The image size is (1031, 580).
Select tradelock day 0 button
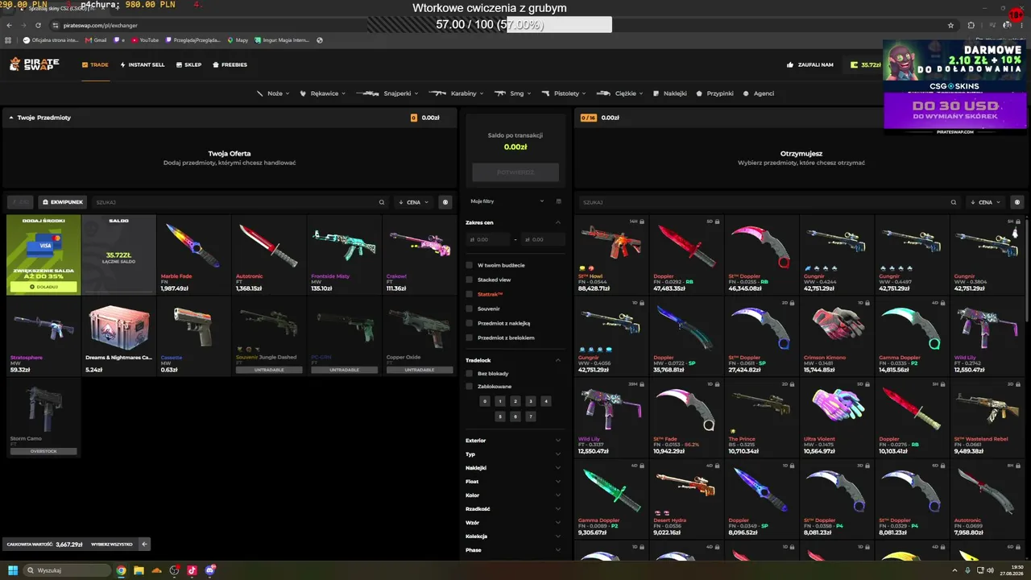[484, 401]
